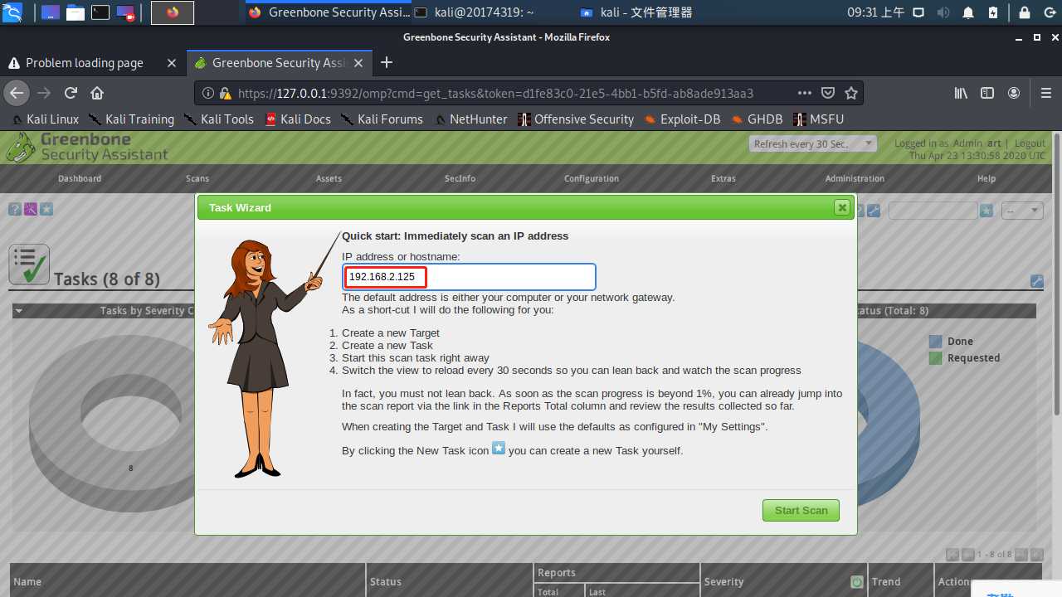Close the Task Wizard dialog

(842, 207)
